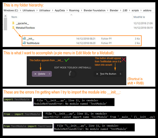Click the X icon on Test Pie Button
Image resolution: width=158 pixels, height=138 pixels.
click(97, 74)
